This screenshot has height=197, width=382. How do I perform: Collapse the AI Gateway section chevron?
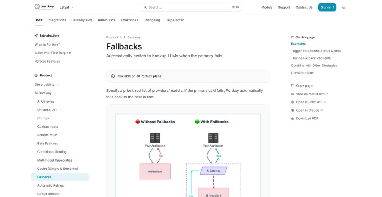tap(55, 93)
